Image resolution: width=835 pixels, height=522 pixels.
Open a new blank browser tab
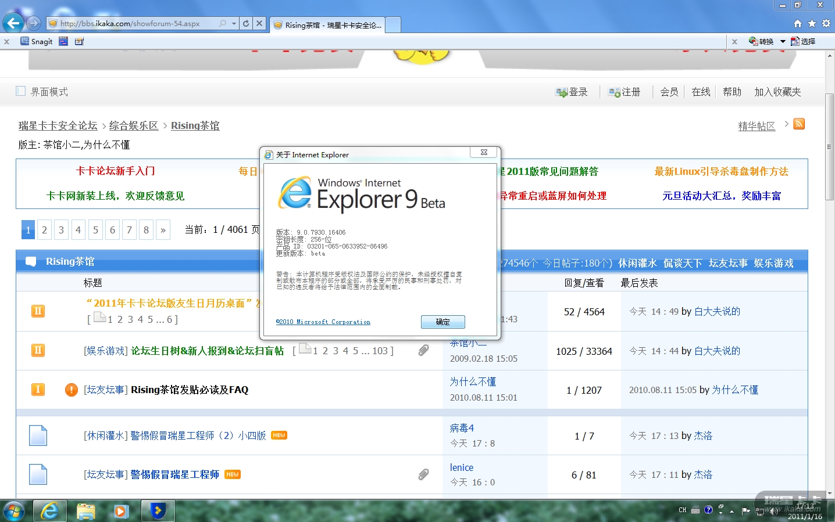pyautogui.click(x=393, y=25)
